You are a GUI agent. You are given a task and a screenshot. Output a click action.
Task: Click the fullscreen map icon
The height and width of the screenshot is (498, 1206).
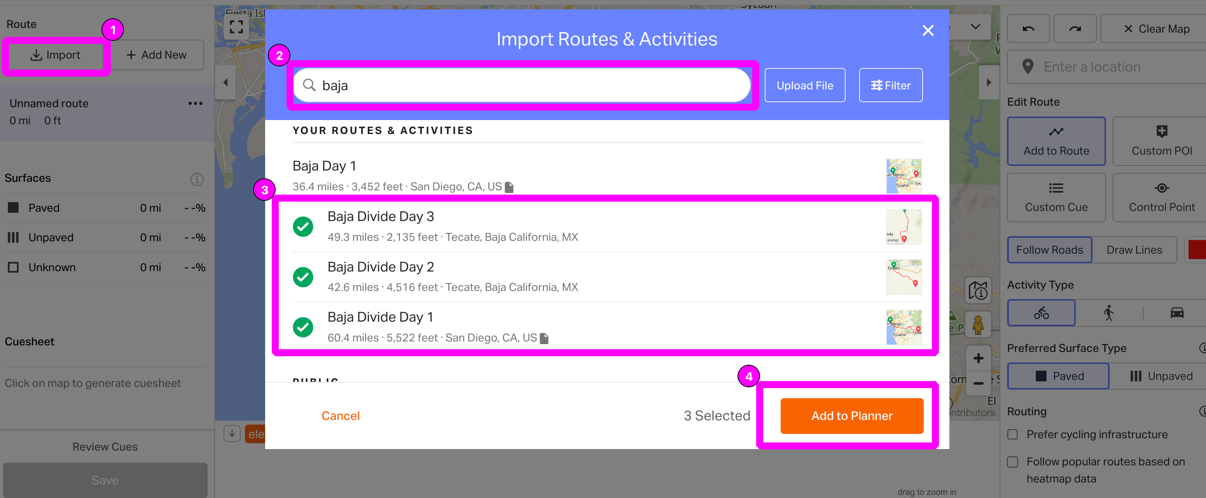(236, 27)
